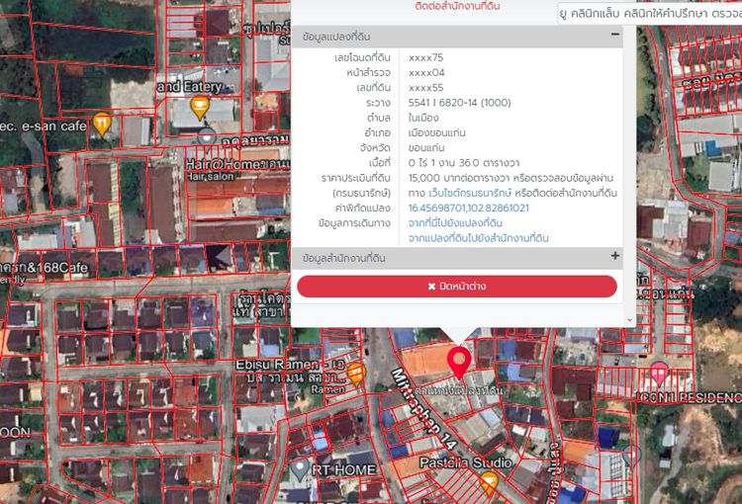This screenshot has height=504, width=742.
Task: Click the ติดต่อสำนักงานที่ดิน red heading text
Action: [457, 7]
